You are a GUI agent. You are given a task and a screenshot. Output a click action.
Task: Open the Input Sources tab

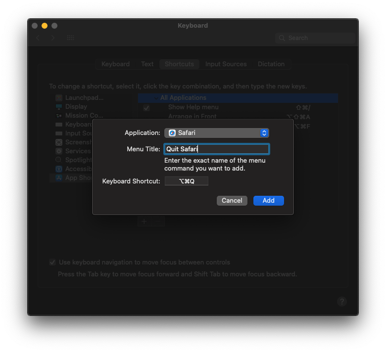coord(226,64)
